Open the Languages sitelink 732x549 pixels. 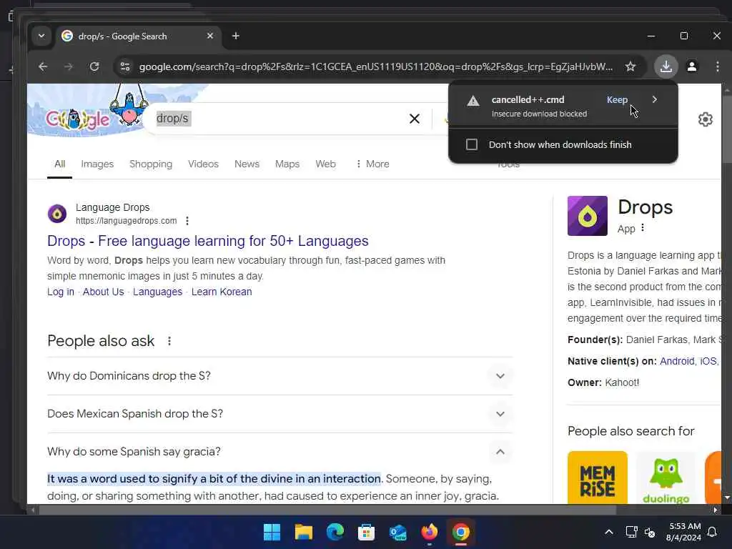coord(157,292)
